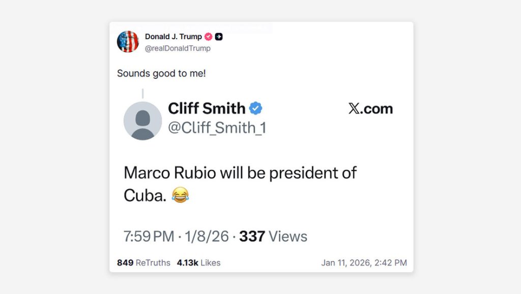The height and width of the screenshot is (294, 521).
Task: Click the red verified badge beside Trump's name
Action: click(209, 37)
